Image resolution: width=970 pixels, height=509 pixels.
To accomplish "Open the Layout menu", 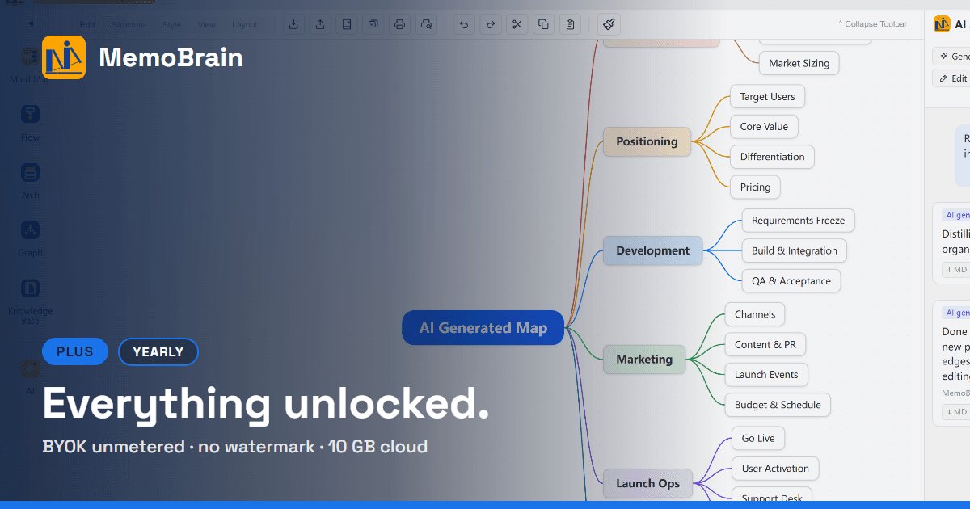I will 245,24.
